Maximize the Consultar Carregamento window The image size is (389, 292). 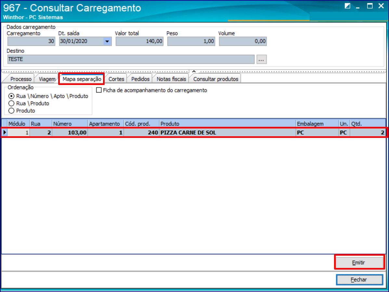[370, 6]
